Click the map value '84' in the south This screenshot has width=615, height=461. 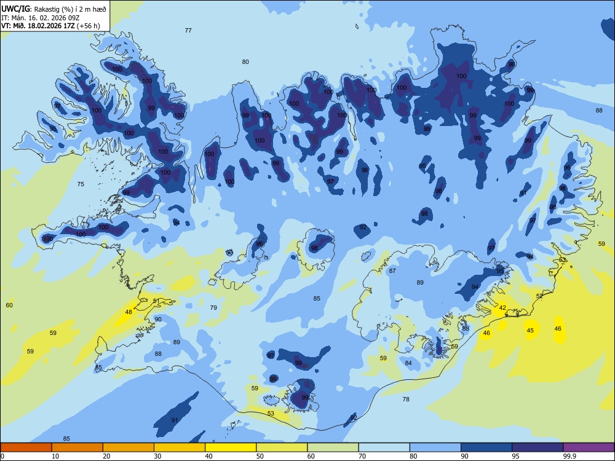[x=408, y=363]
